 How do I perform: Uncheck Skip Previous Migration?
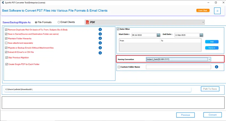pyautogui.click(x=6, y=58)
